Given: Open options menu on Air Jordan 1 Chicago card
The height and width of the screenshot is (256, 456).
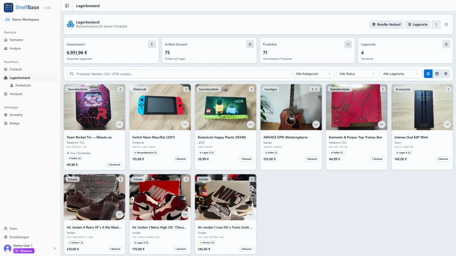Looking at the screenshot, I should (185, 214).
